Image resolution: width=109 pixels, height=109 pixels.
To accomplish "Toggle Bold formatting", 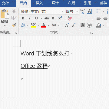I will tap(23, 18).
